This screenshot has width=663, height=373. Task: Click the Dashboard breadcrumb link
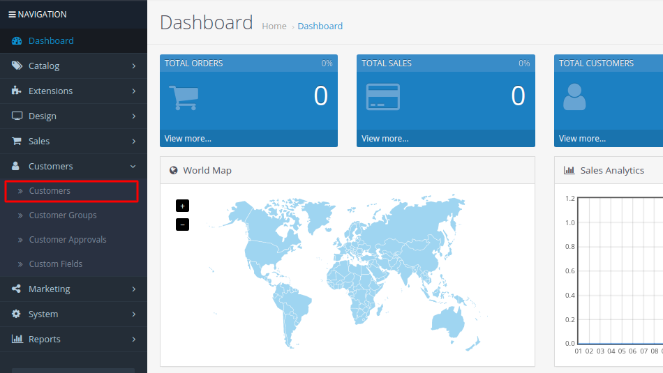pos(320,26)
